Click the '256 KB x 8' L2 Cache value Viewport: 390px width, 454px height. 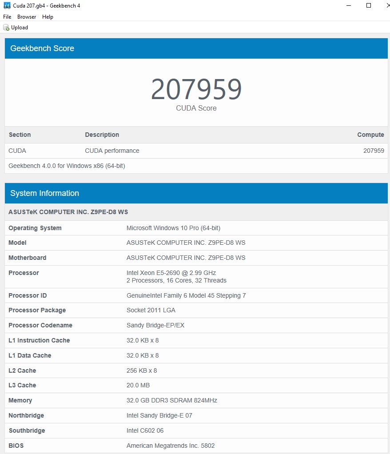pyautogui.click(x=142, y=370)
